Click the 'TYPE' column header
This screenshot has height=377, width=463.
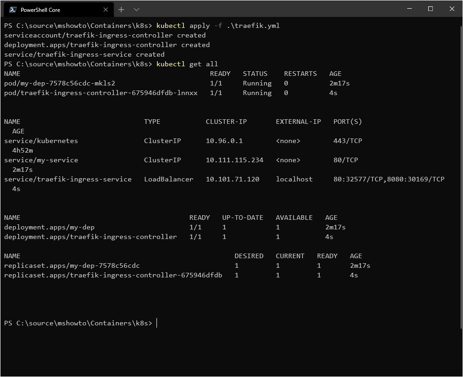click(x=152, y=122)
